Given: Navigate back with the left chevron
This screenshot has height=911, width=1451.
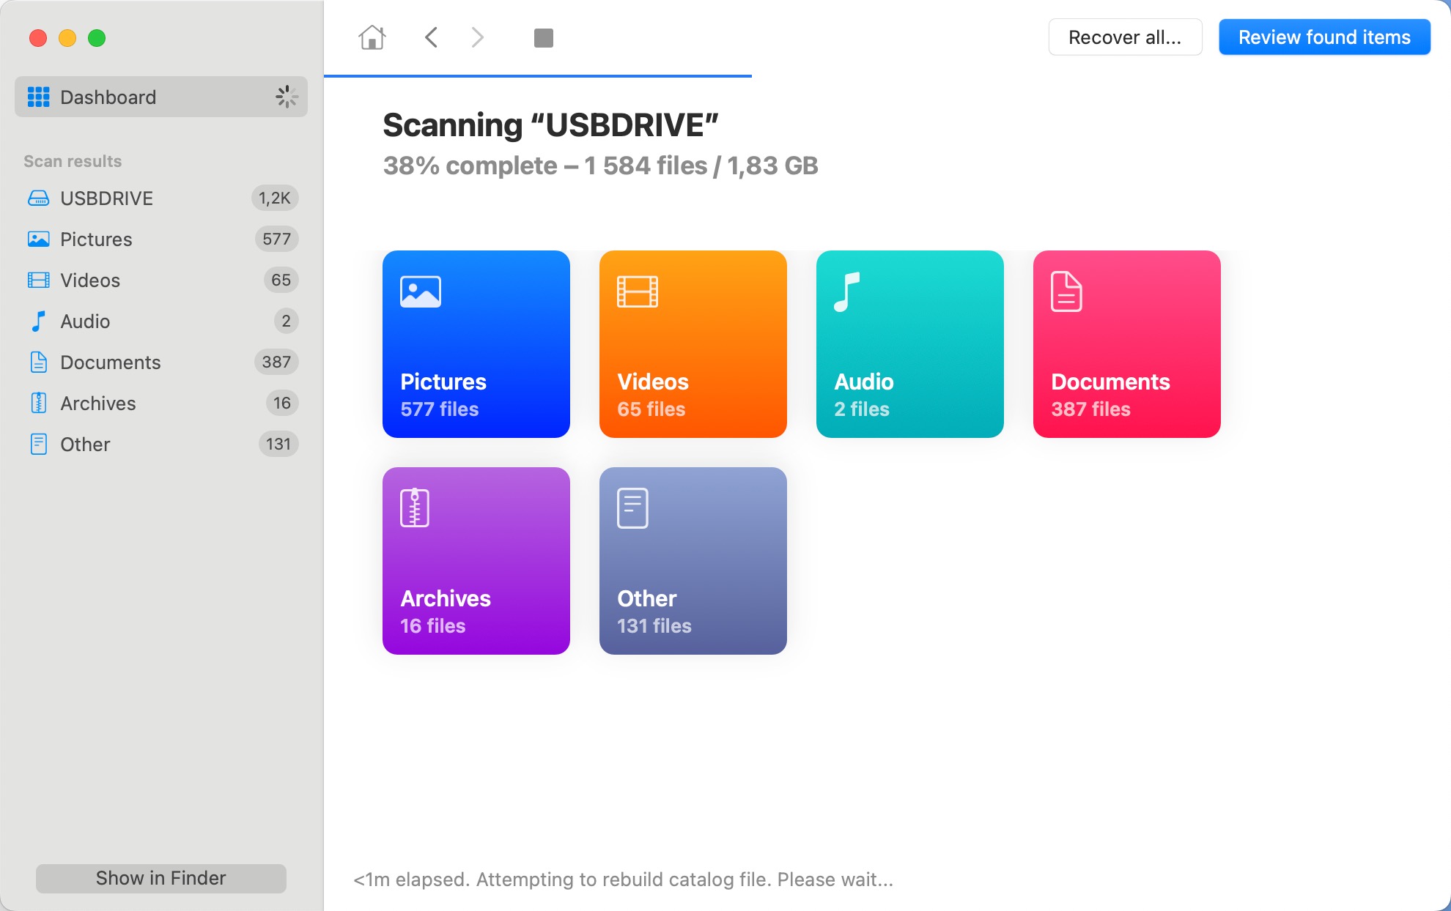Looking at the screenshot, I should coord(431,37).
